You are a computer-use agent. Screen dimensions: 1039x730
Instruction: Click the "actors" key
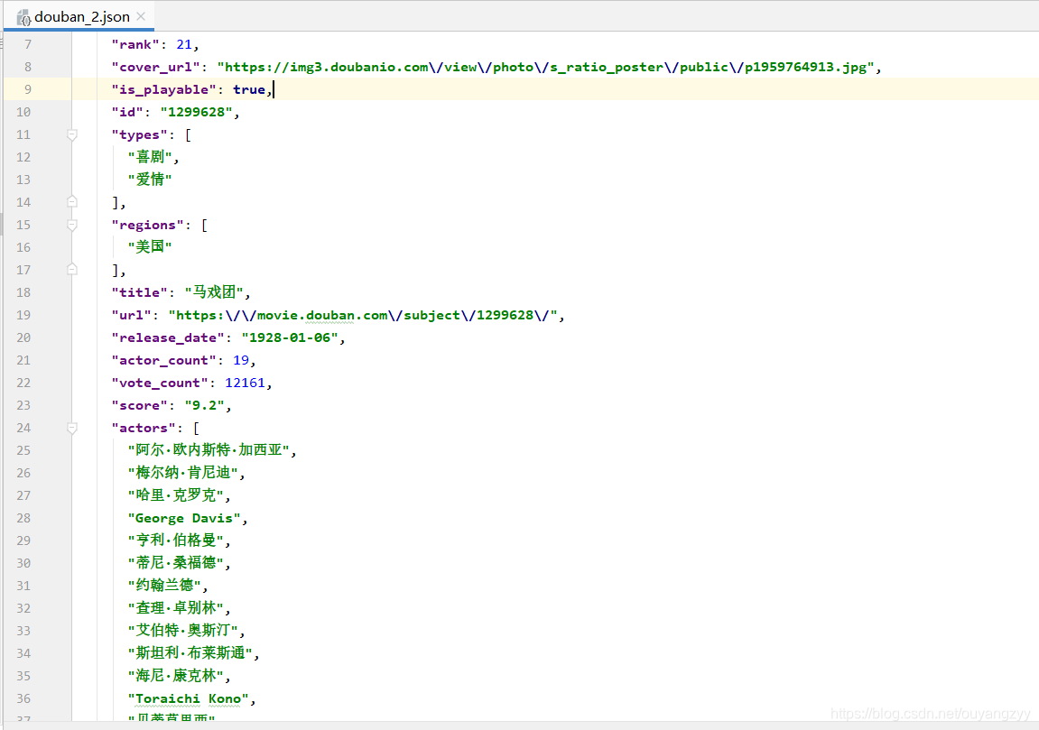pyautogui.click(x=144, y=428)
